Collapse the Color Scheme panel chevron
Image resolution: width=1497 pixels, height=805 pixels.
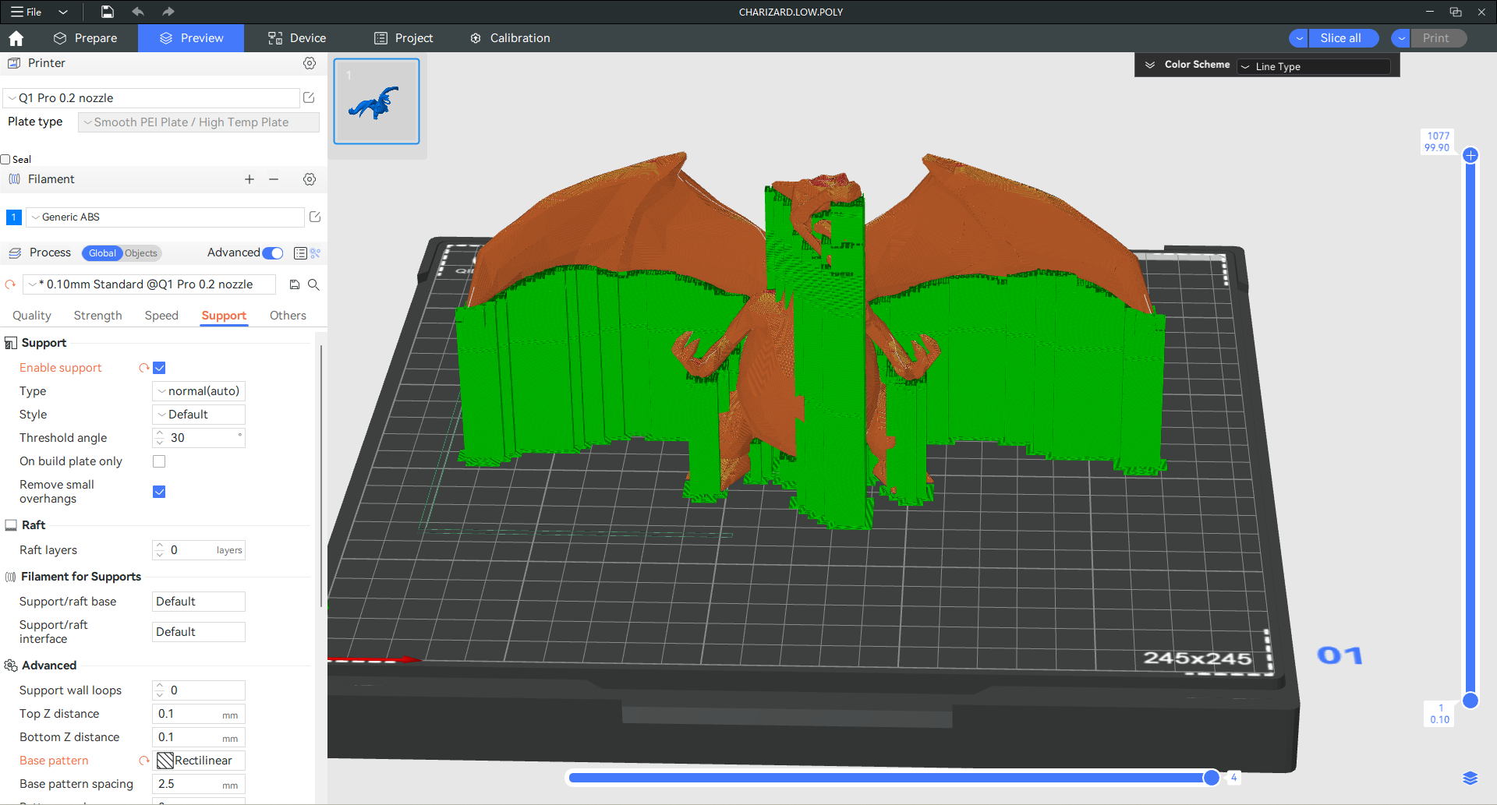[1150, 65]
